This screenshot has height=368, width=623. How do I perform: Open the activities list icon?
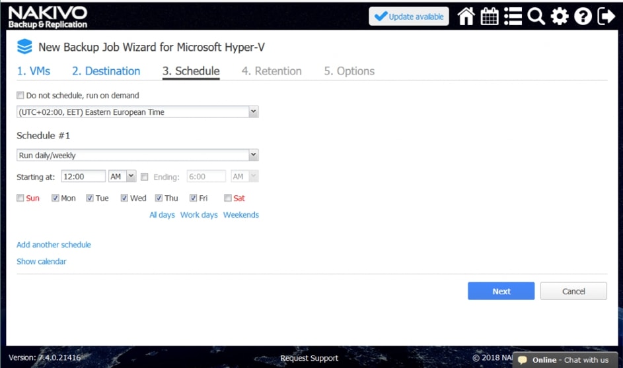pyautogui.click(x=513, y=16)
